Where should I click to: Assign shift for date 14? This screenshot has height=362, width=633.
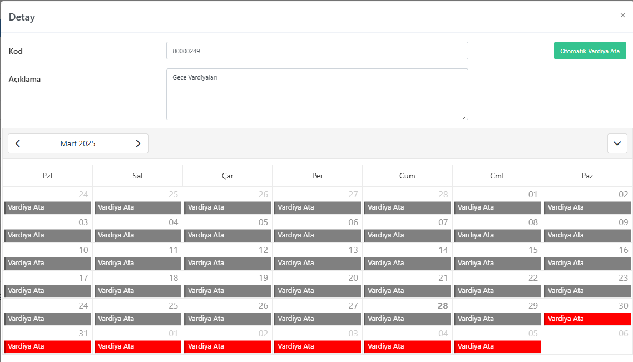click(x=408, y=263)
